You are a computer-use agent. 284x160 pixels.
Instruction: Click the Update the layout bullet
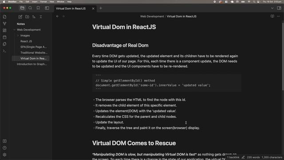[x=110, y=122]
